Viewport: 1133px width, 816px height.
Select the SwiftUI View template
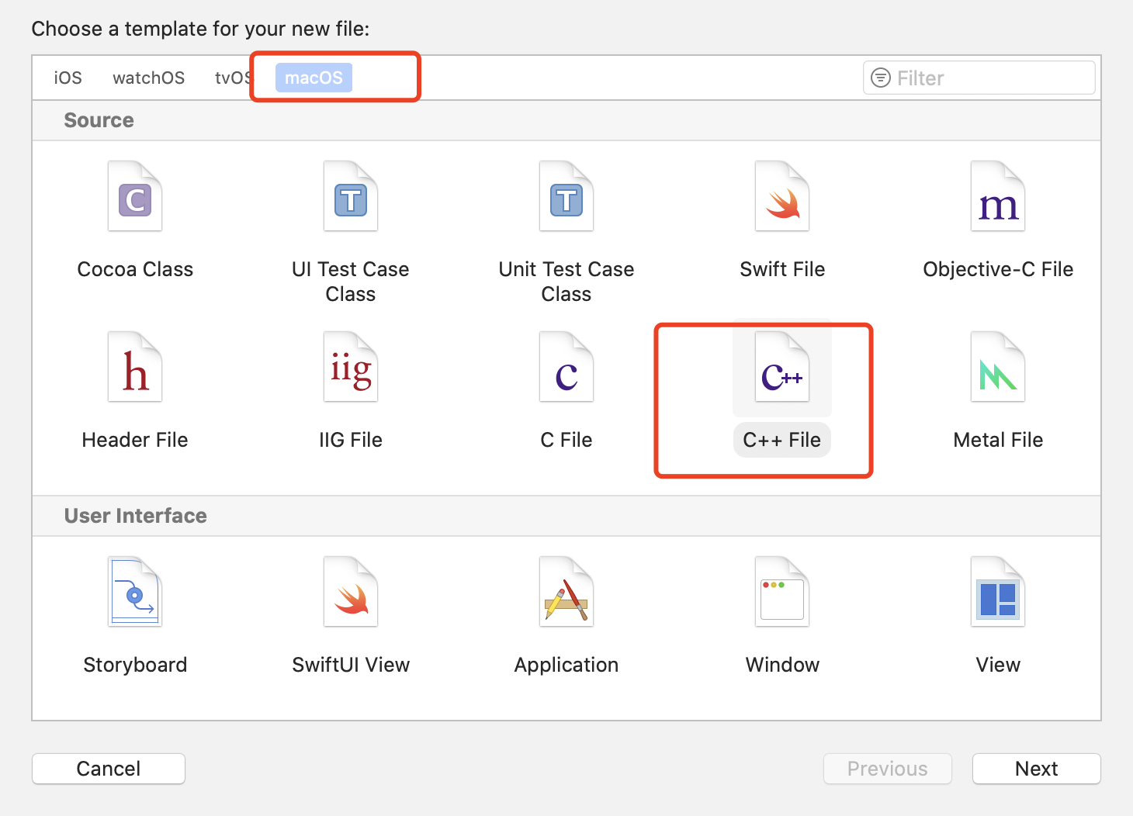coord(351,593)
